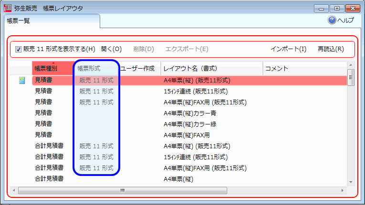Click the horizontal scrollbar thumb
The image size is (365, 205).
coord(123,191)
